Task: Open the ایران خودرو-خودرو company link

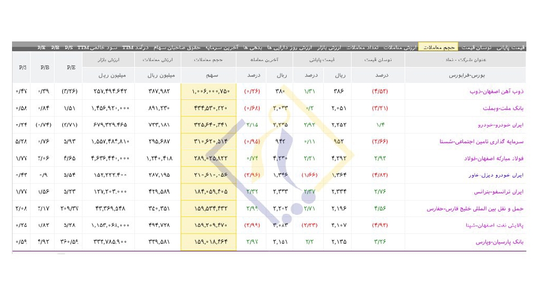Action: (x=500, y=125)
